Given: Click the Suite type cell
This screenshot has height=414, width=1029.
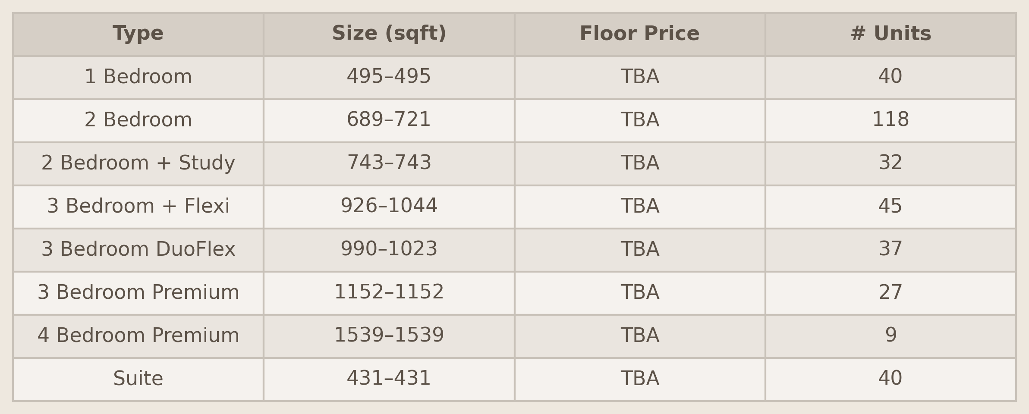Looking at the screenshot, I should (138, 379).
